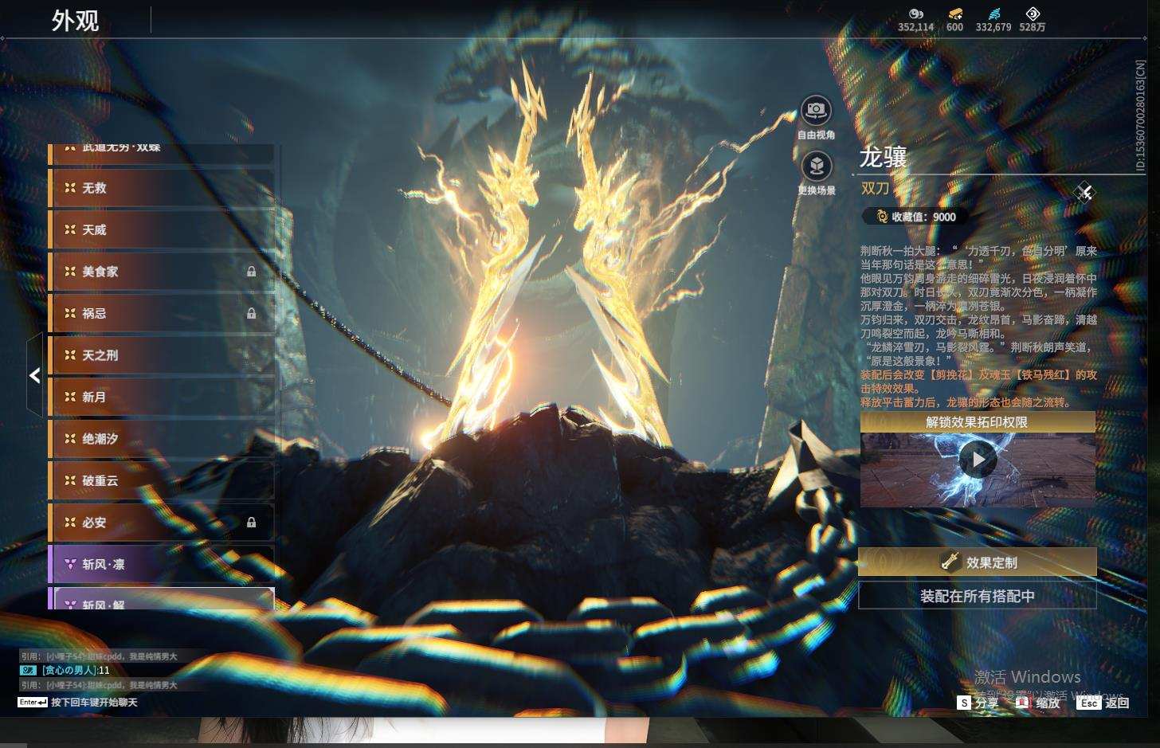Play the effect preview video

(x=978, y=460)
